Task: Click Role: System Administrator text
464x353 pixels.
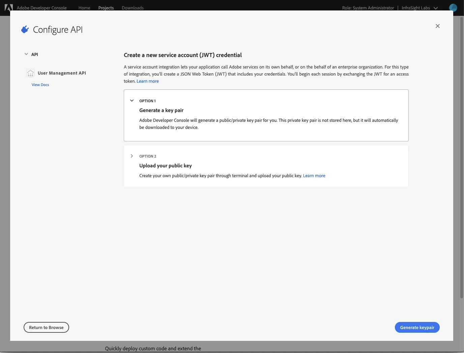Action: pos(368,8)
